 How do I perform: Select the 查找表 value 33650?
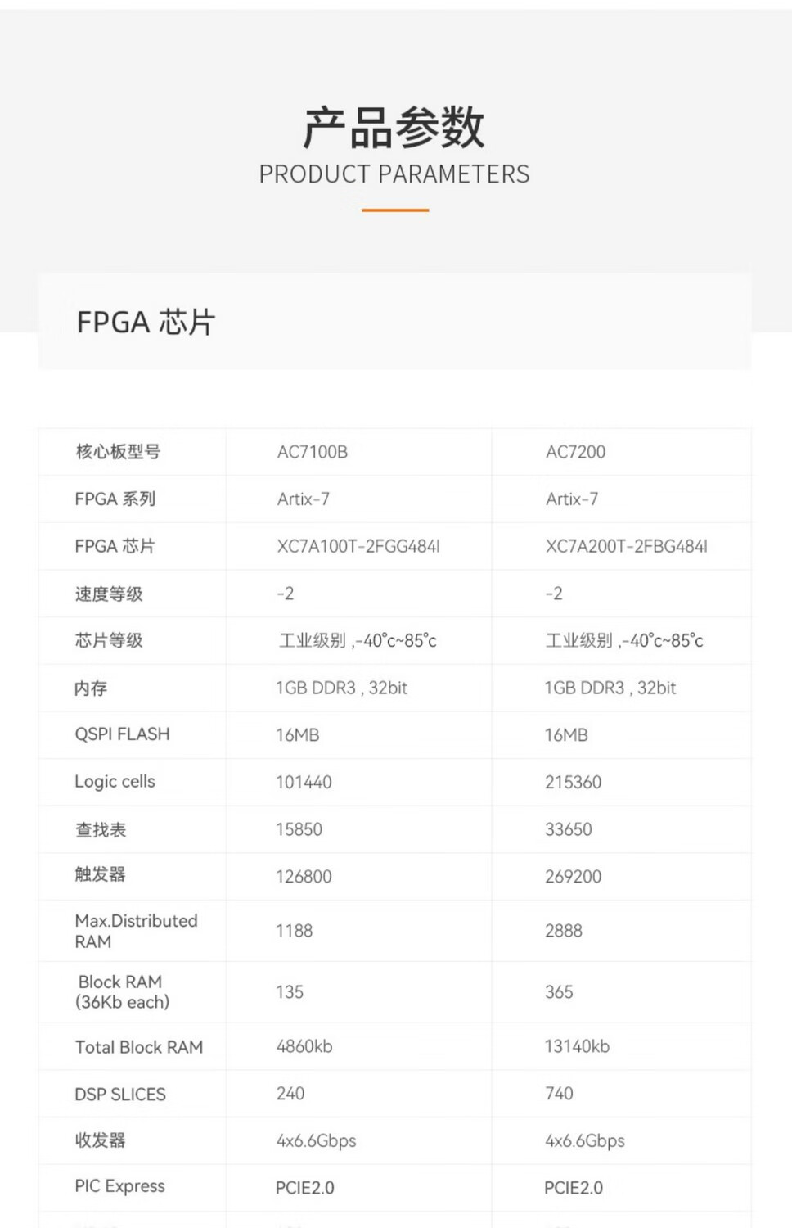pos(568,829)
